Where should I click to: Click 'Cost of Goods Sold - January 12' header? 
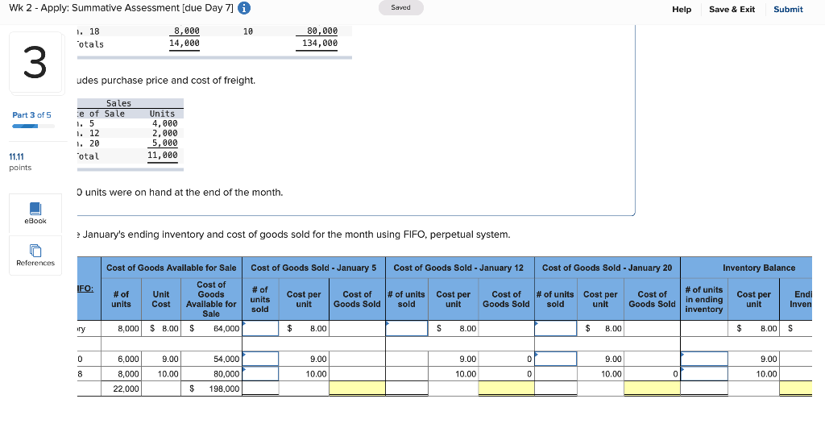[458, 268]
